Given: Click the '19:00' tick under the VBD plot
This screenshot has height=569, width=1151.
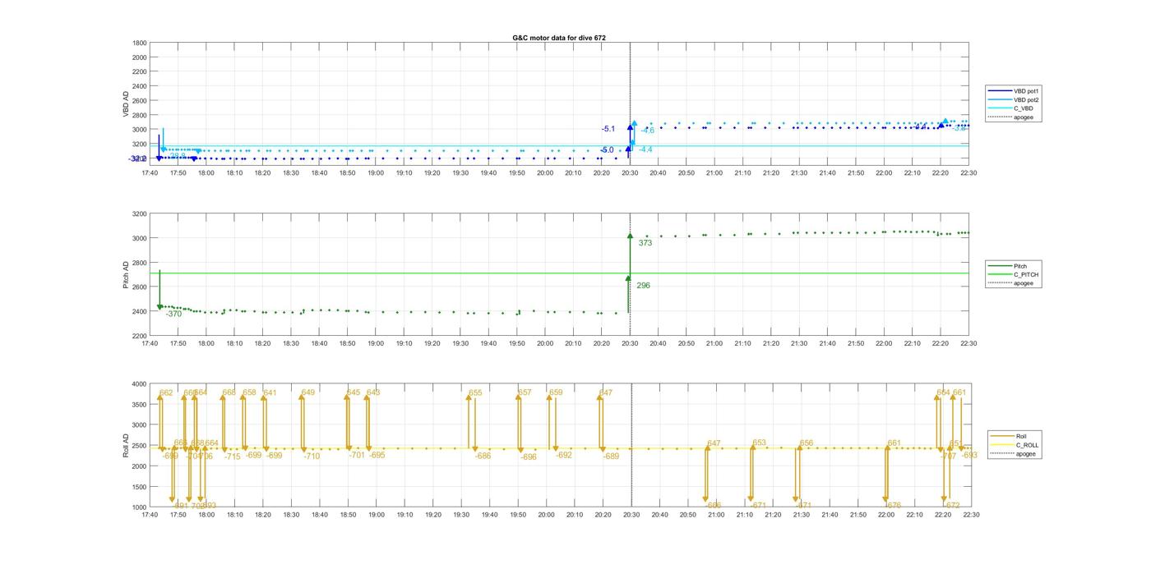Looking at the screenshot, I should pyautogui.click(x=376, y=172).
